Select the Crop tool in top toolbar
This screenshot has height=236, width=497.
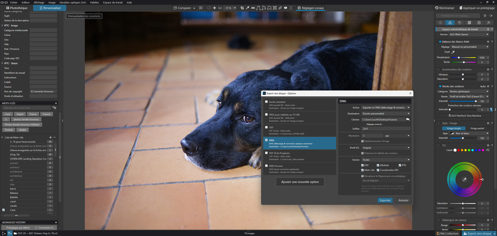click(x=242, y=8)
